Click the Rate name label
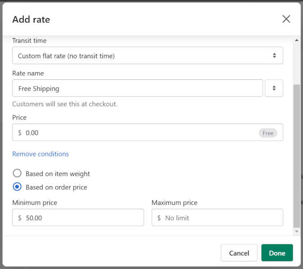The image size is (303, 269). click(x=28, y=74)
